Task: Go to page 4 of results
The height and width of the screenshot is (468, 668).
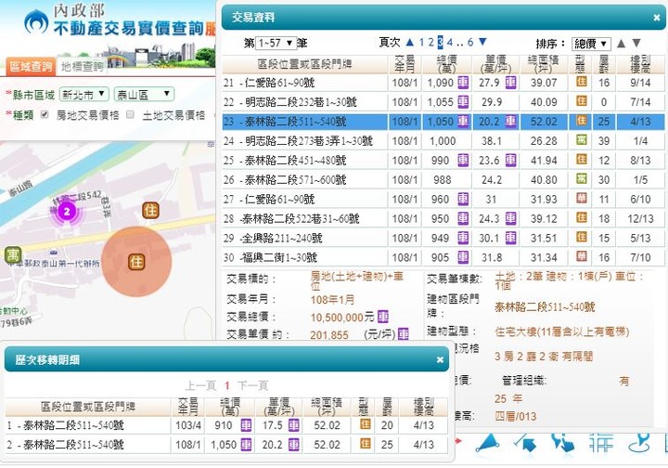Action: tap(449, 42)
